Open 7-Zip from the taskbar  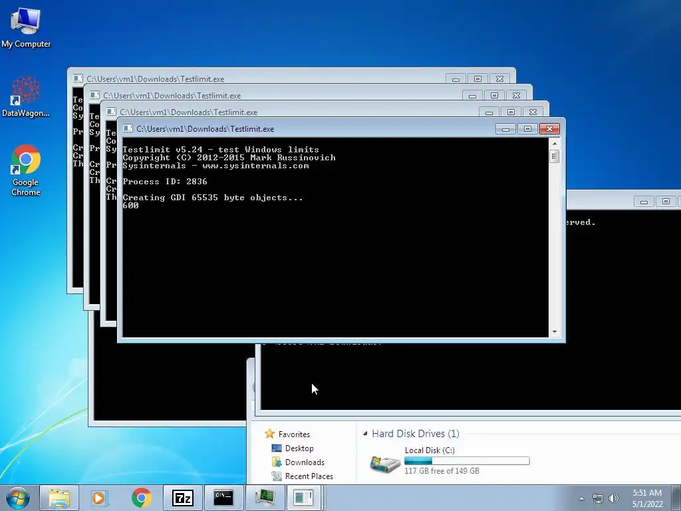pos(182,498)
